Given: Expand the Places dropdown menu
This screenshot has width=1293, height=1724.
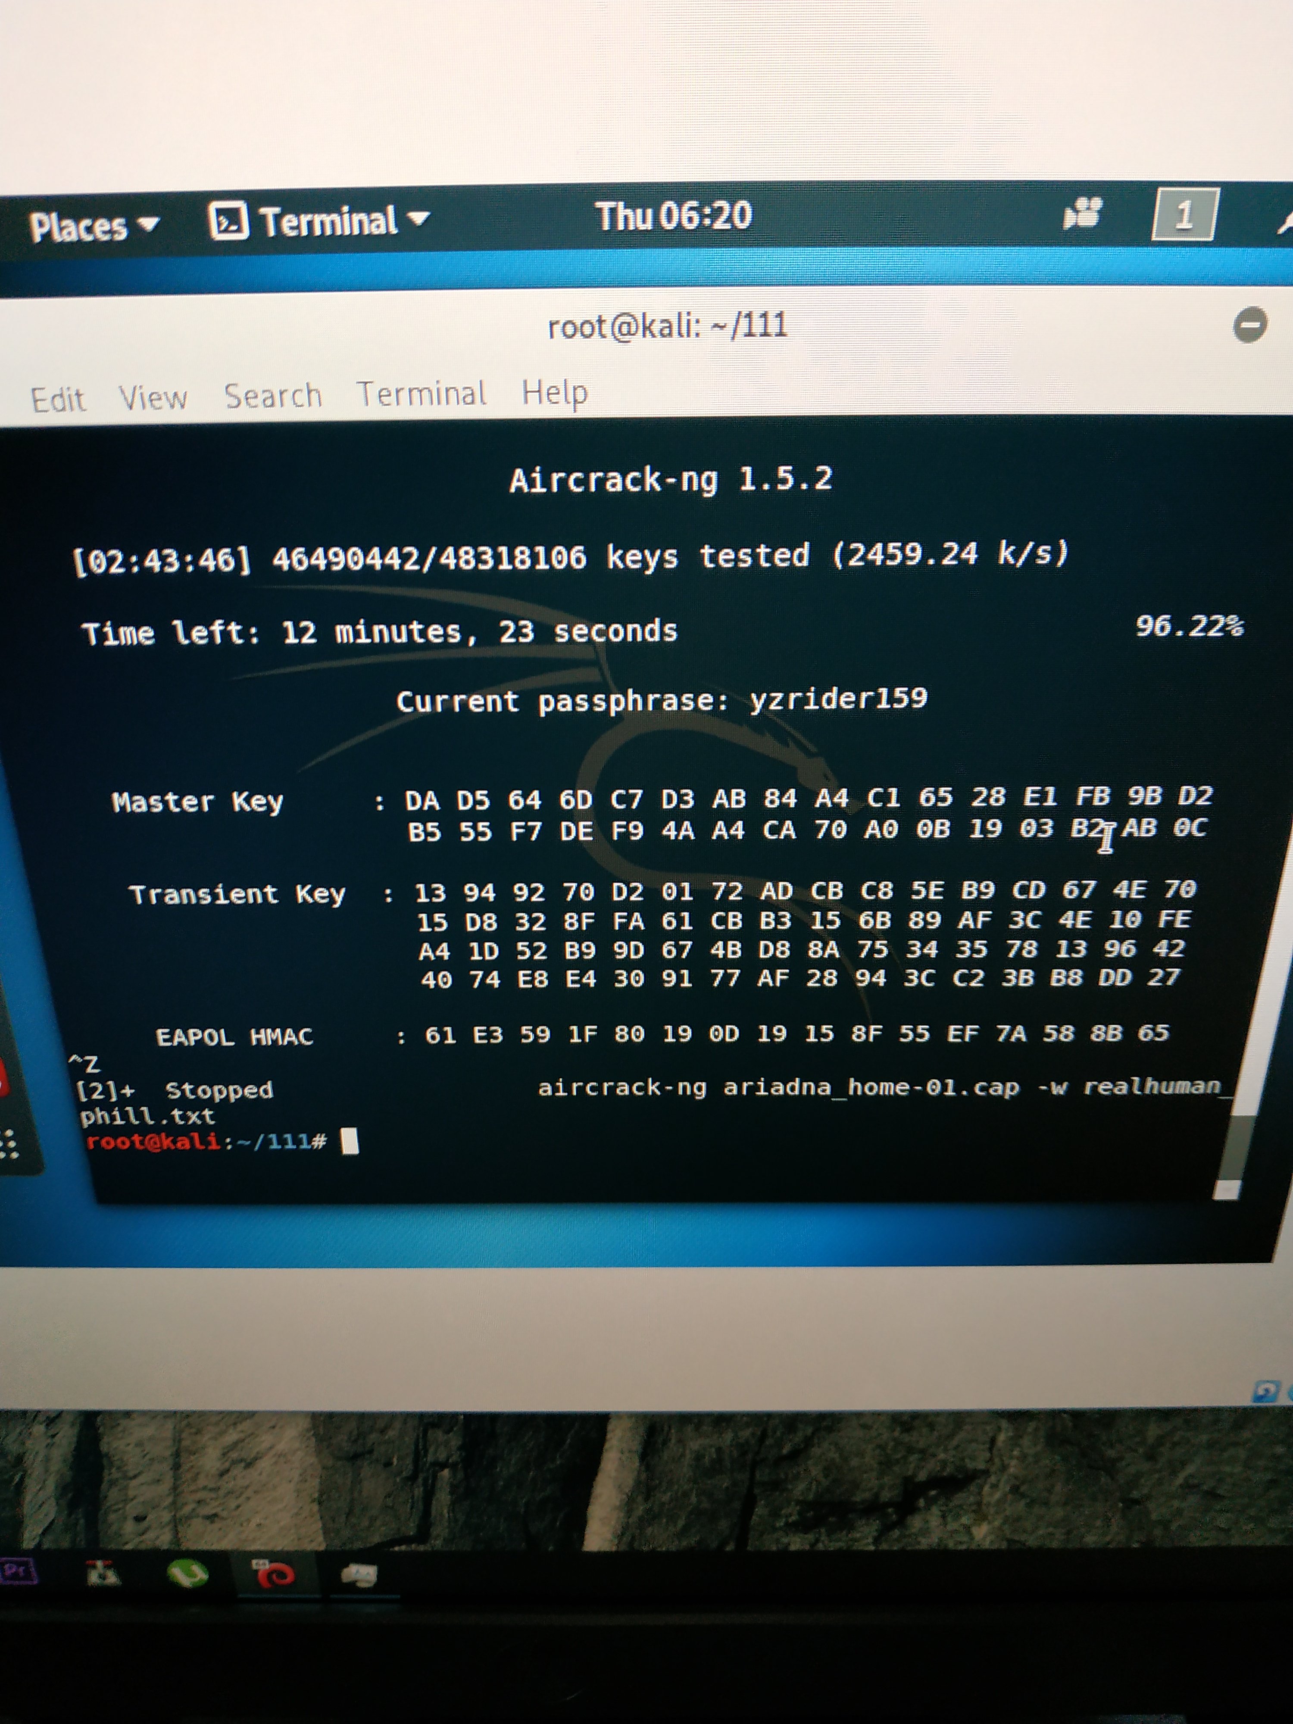Looking at the screenshot, I should point(94,227).
